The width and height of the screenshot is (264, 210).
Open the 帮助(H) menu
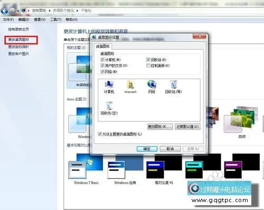[71, 20]
